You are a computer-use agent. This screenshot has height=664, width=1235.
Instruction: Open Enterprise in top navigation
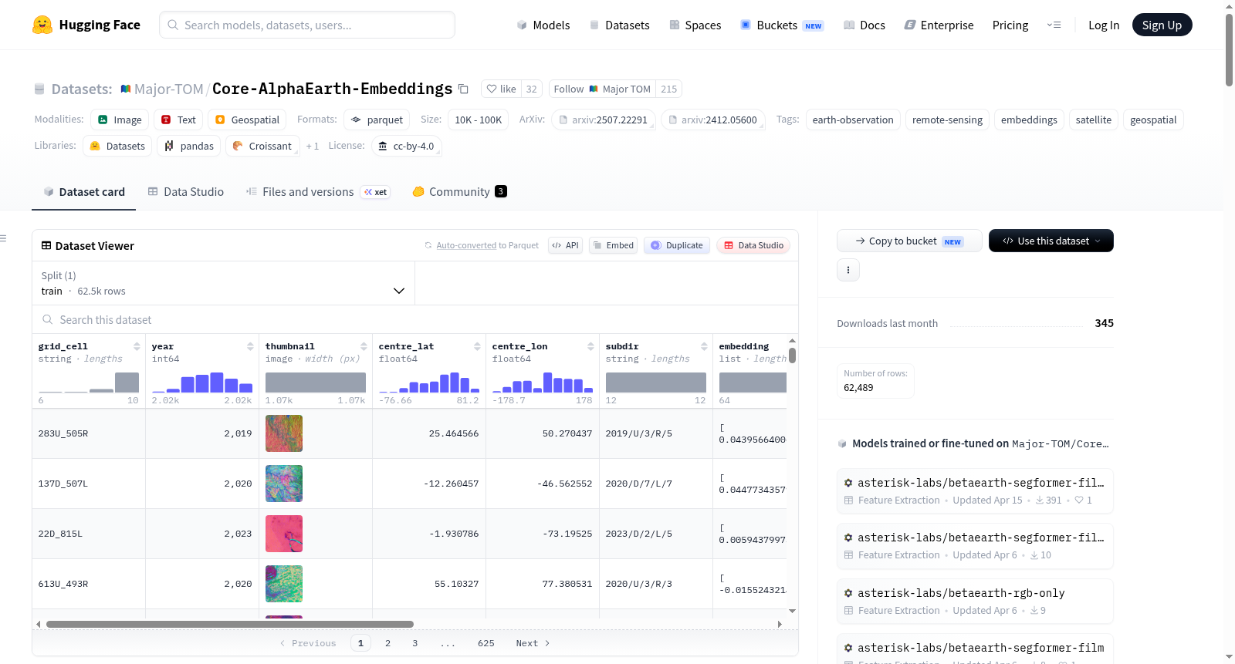coord(939,25)
